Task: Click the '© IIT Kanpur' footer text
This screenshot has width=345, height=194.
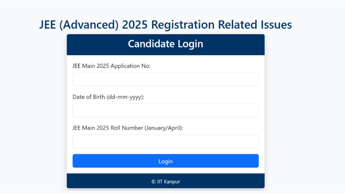Action: click(x=166, y=182)
